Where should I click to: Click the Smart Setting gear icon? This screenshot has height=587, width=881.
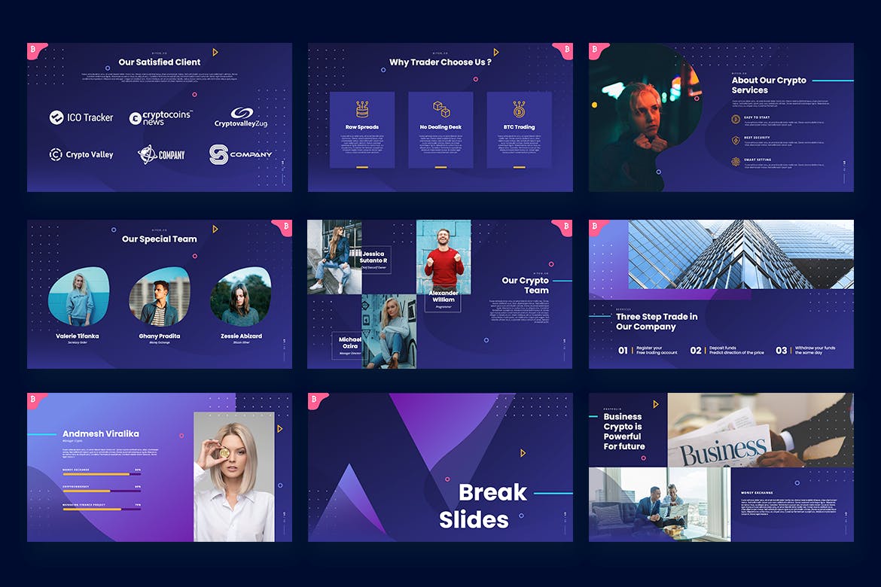click(736, 161)
